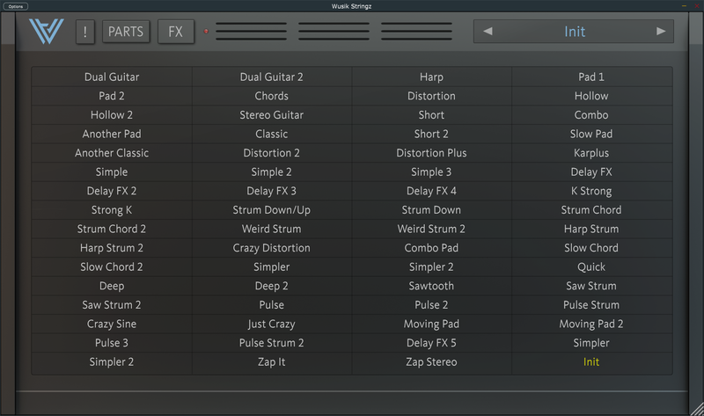Image resolution: width=704 pixels, height=416 pixels.
Task: Select the Slow Pad preset
Action: [x=591, y=134]
